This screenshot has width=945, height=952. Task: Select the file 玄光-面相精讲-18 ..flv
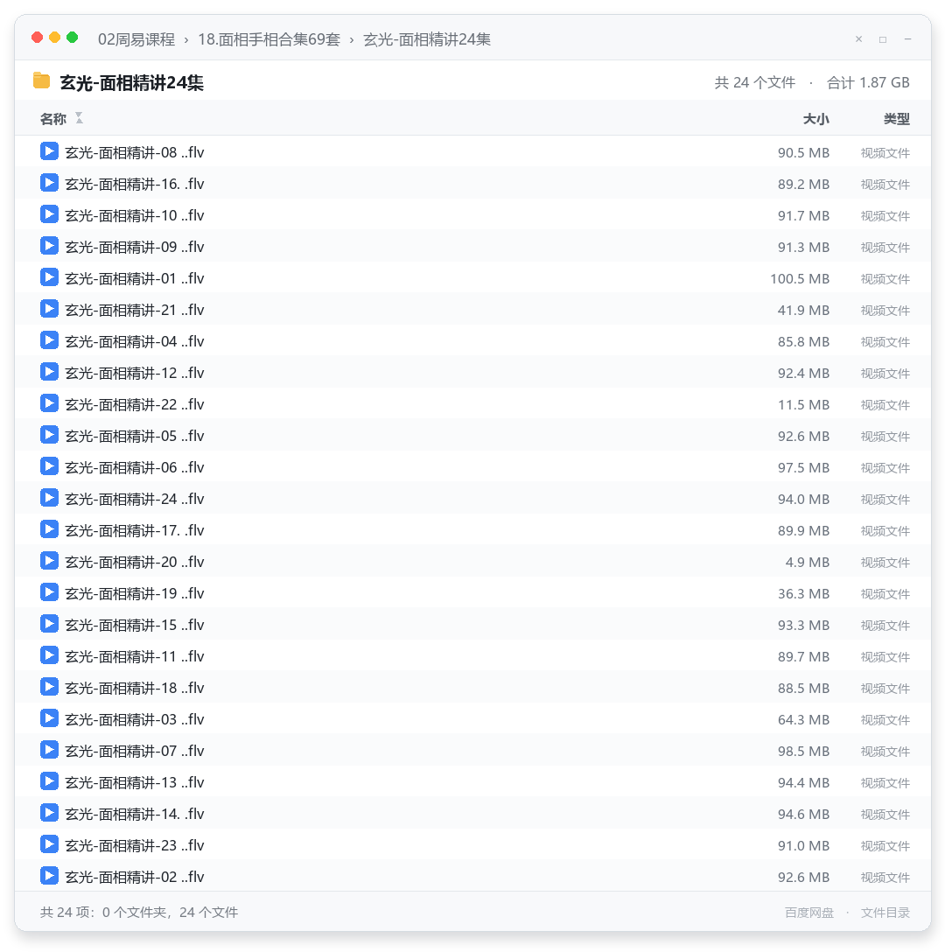point(472,688)
